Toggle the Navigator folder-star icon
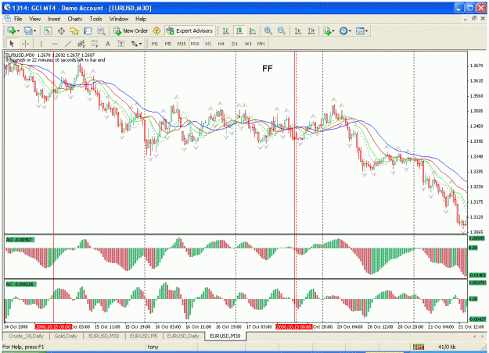 click(74, 30)
